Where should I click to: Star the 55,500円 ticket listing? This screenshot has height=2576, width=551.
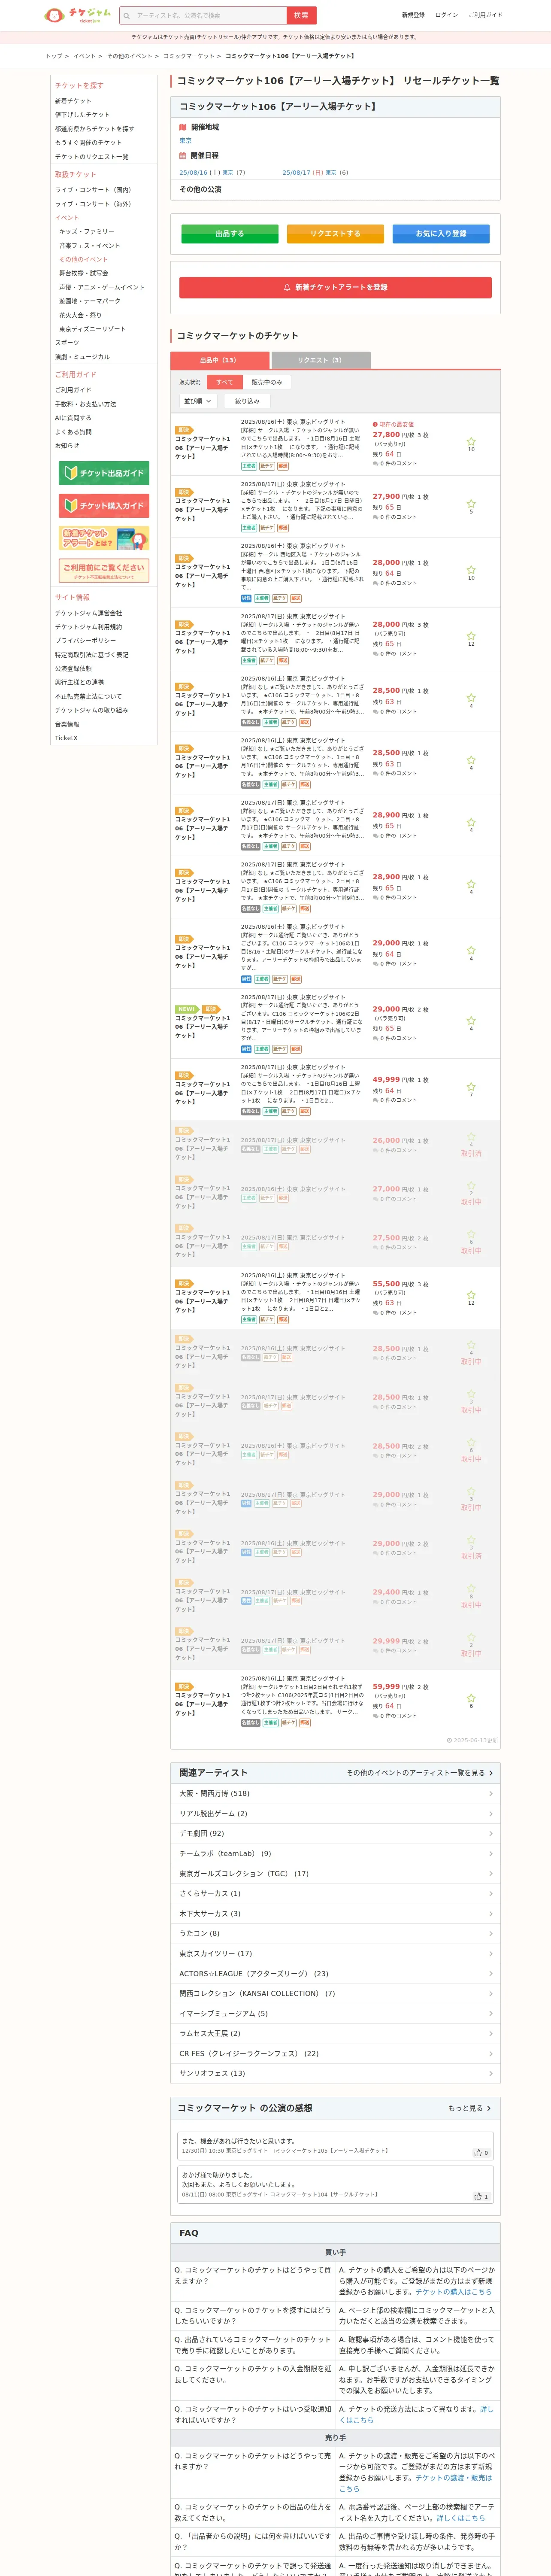coord(471,1294)
